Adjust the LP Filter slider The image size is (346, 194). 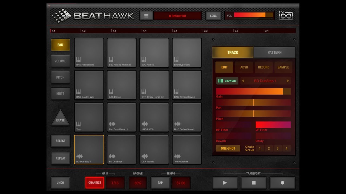click(x=273, y=124)
